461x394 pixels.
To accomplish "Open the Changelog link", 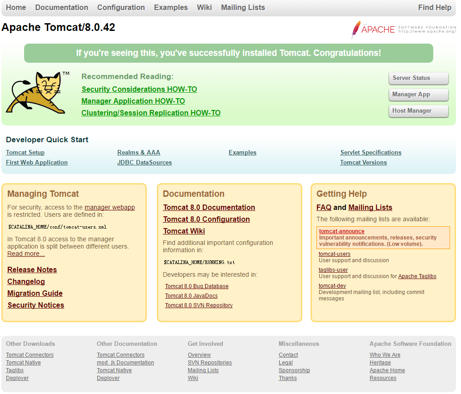I will tap(26, 281).
